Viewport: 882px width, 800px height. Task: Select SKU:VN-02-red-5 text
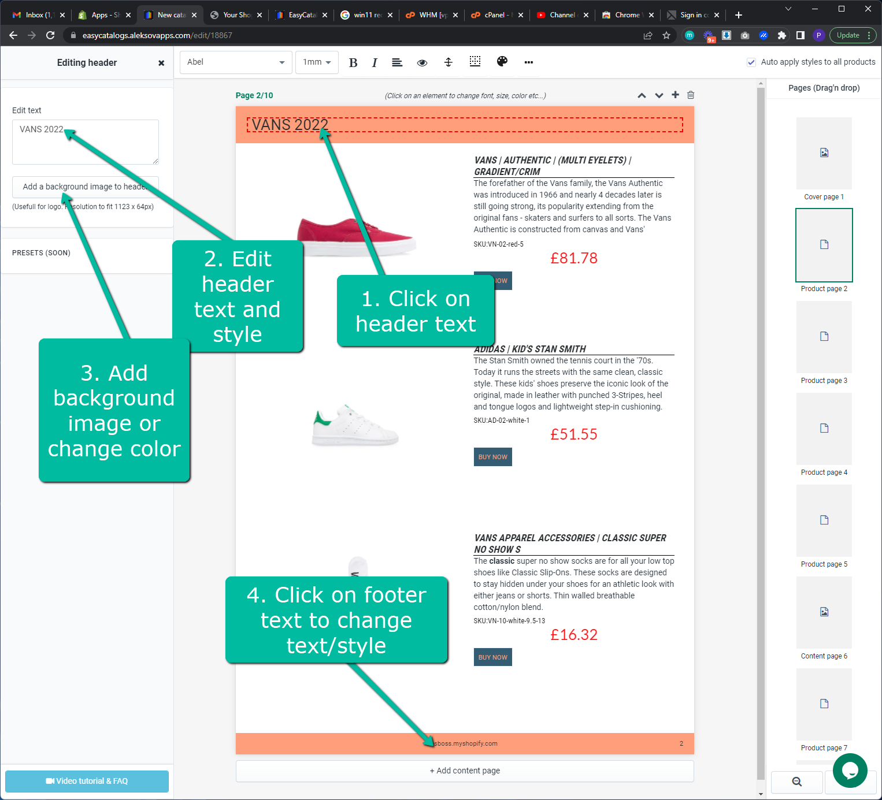(499, 244)
